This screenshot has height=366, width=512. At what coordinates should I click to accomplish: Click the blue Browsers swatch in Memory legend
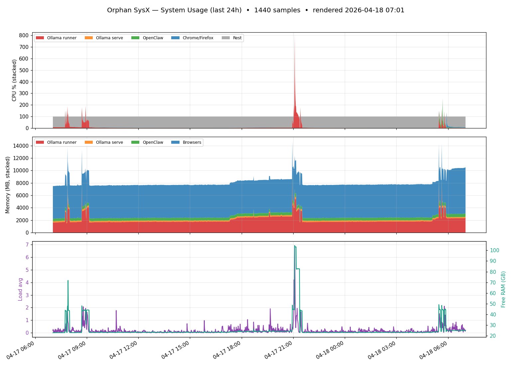click(x=175, y=142)
